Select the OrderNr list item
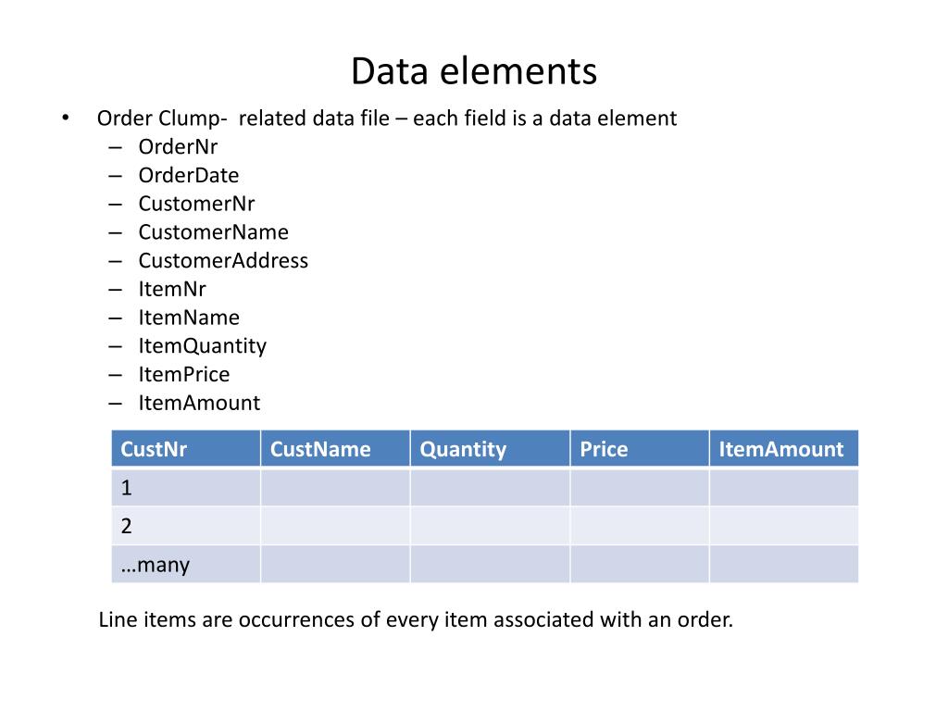 point(178,146)
